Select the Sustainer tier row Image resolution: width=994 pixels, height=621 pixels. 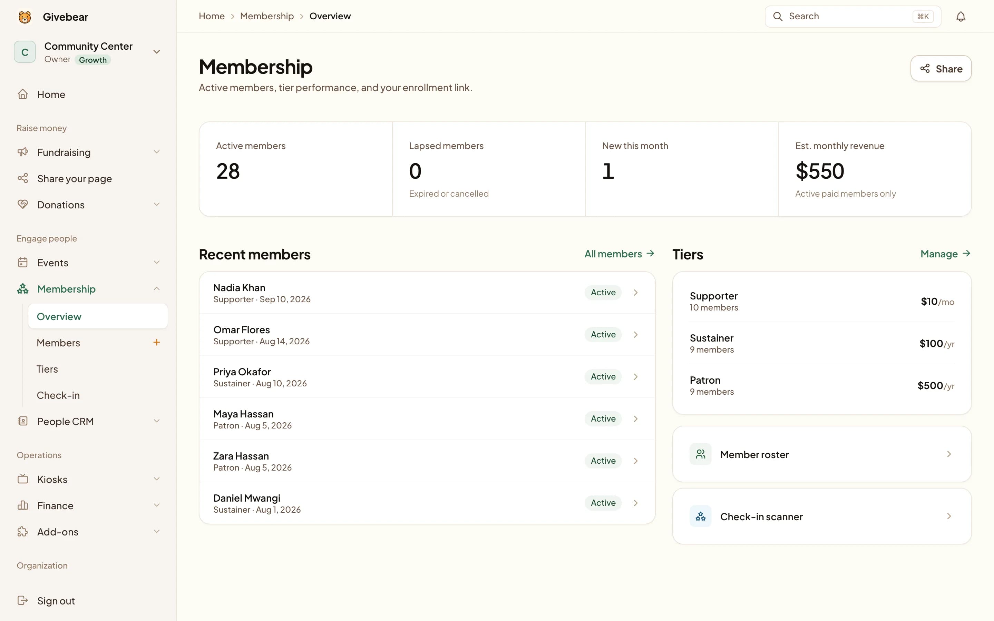click(x=822, y=343)
